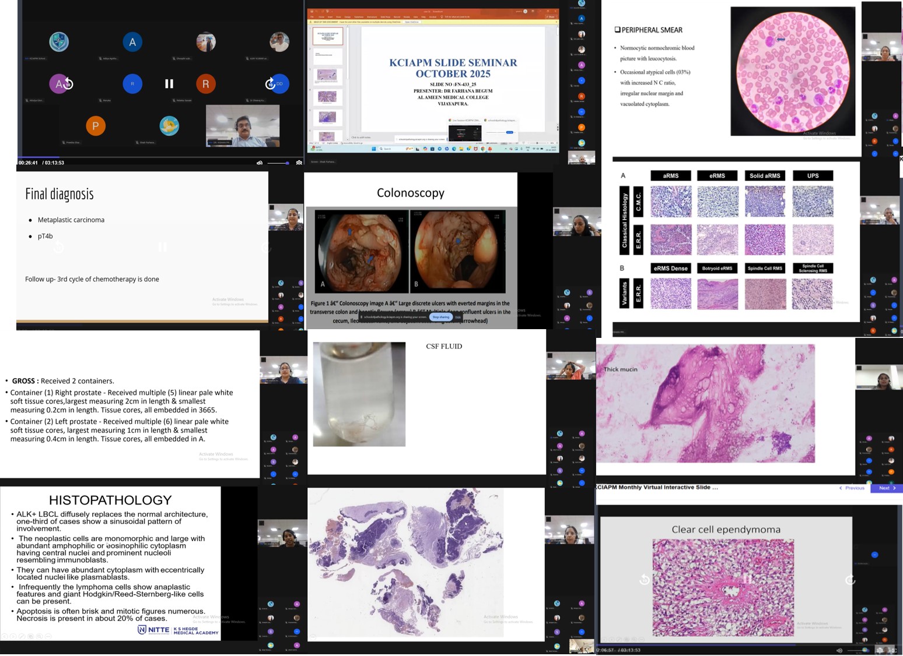Click Hide link in screen sharing notification
Screen dimensions: 903x656
click(x=458, y=317)
